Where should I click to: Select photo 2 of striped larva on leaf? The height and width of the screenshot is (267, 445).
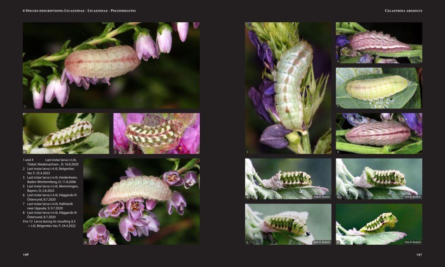[66, 133]
